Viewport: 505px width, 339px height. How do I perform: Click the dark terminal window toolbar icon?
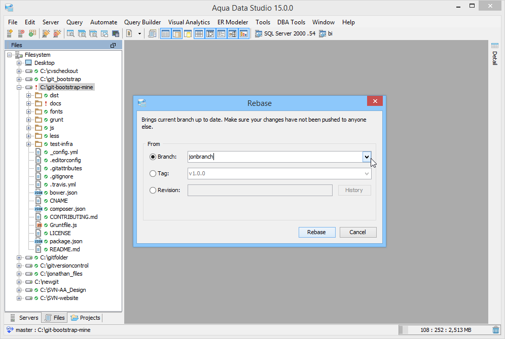tap(116, 33)
